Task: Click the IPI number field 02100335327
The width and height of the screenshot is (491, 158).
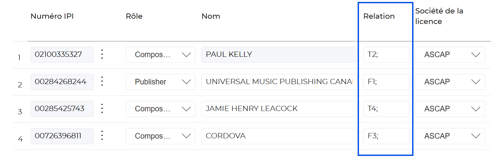Action: [62, 55]
